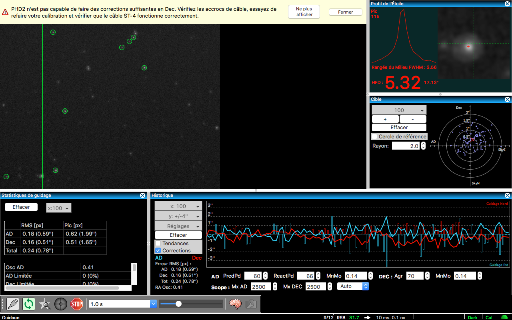Image resolution: width=512 pixels, height=320 pixels.
Task: Click the '0.62 (1.99")' Pic cell
Action: pos(80,234)
